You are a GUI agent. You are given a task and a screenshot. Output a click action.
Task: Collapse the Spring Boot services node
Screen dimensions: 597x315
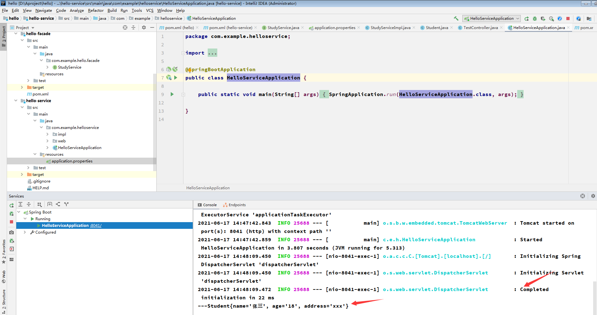click(x=19, y=212)
